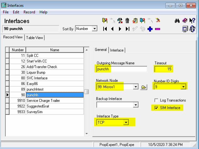Click the PropExpert1 status bar entry
This screenshot has height=149, width=199.
coord(117,145)
